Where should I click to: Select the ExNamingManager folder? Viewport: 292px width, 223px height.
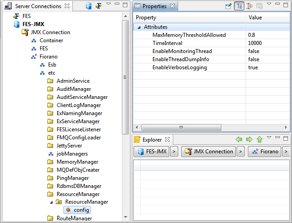[x=79, y=113]
